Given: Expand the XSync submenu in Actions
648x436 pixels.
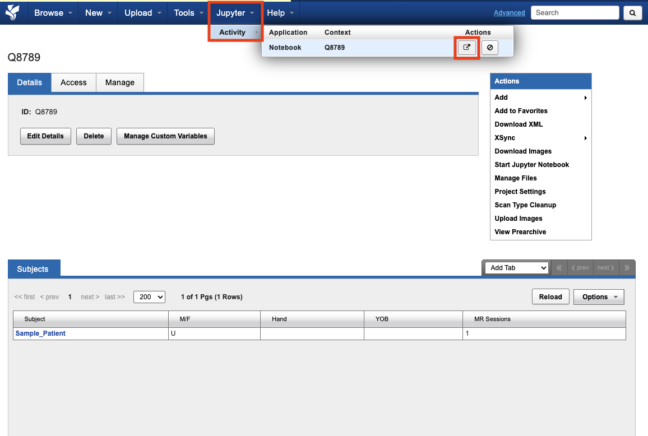Looking at the screenshot, I should coord(540,138).
